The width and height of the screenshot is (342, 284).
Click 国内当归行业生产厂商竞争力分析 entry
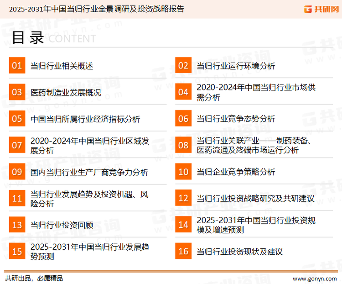(x=89, y=172)
